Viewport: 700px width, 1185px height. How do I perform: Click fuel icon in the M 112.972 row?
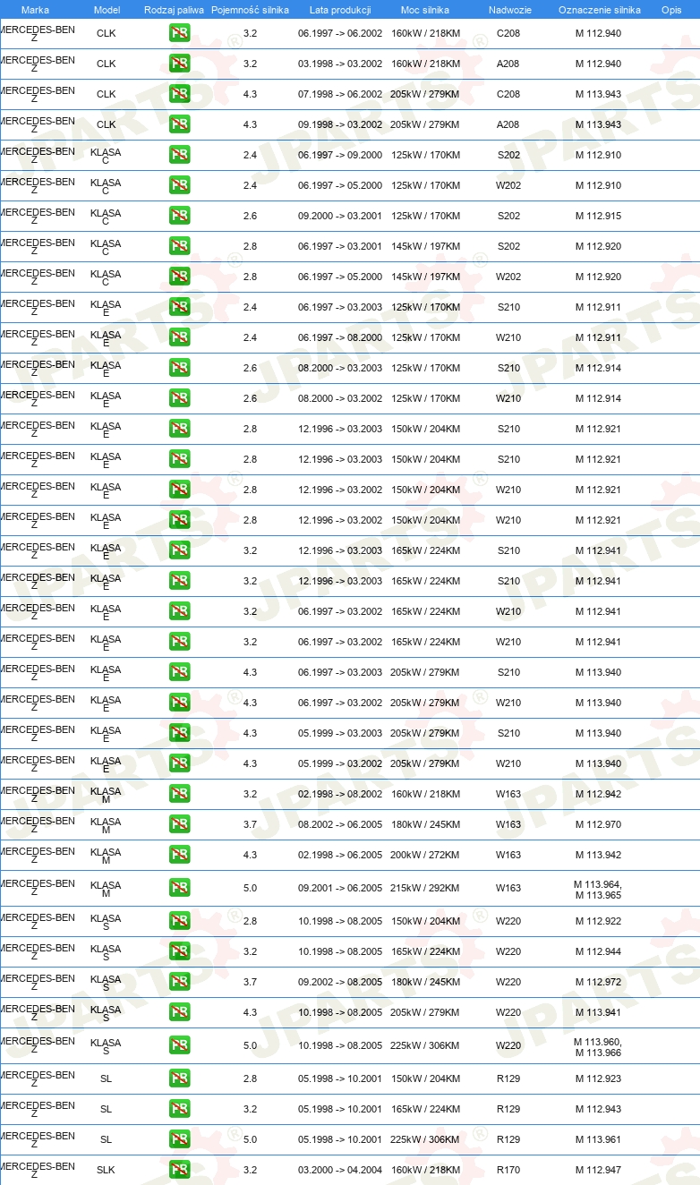pos(180,982)
